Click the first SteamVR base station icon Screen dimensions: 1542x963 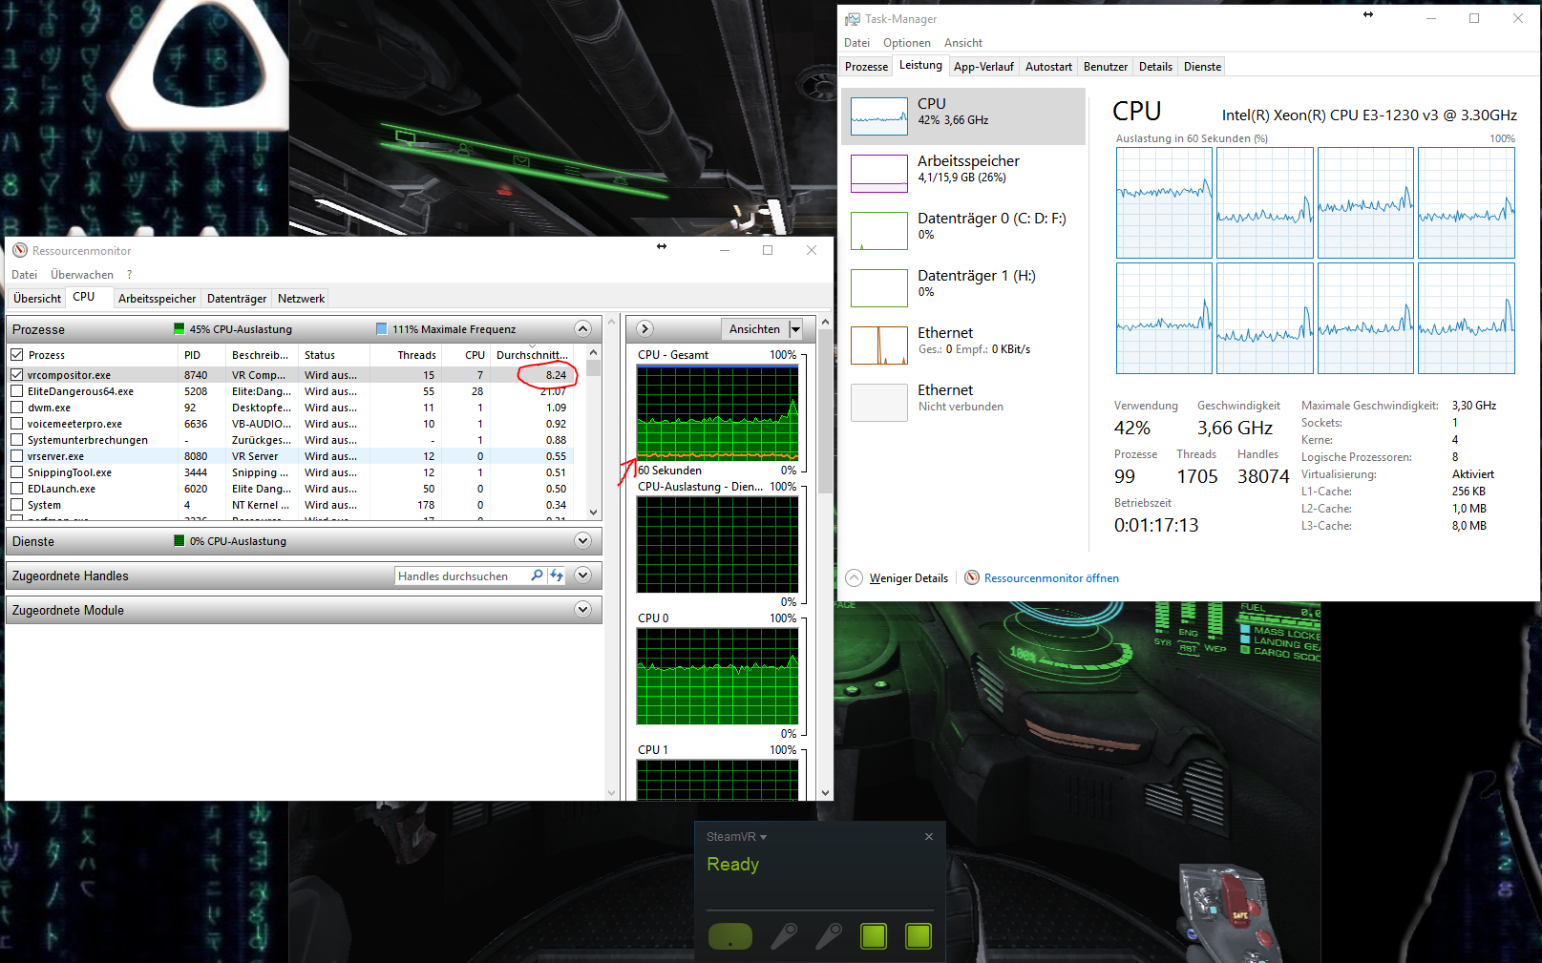click(x=874, y=936)
